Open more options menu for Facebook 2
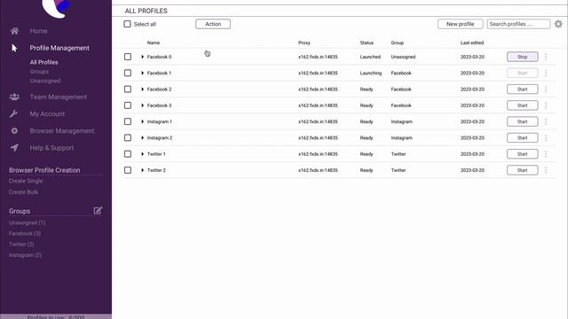Image resolution: width=568 pixels, height=319 pixels. [x=546, y=89]
